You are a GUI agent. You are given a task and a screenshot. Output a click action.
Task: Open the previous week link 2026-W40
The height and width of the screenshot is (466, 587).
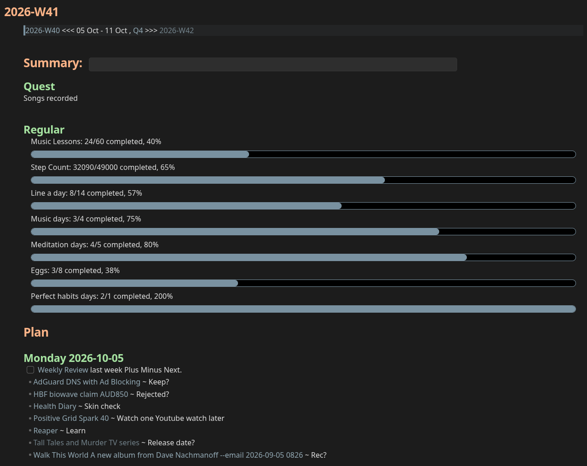coord(43,30)
